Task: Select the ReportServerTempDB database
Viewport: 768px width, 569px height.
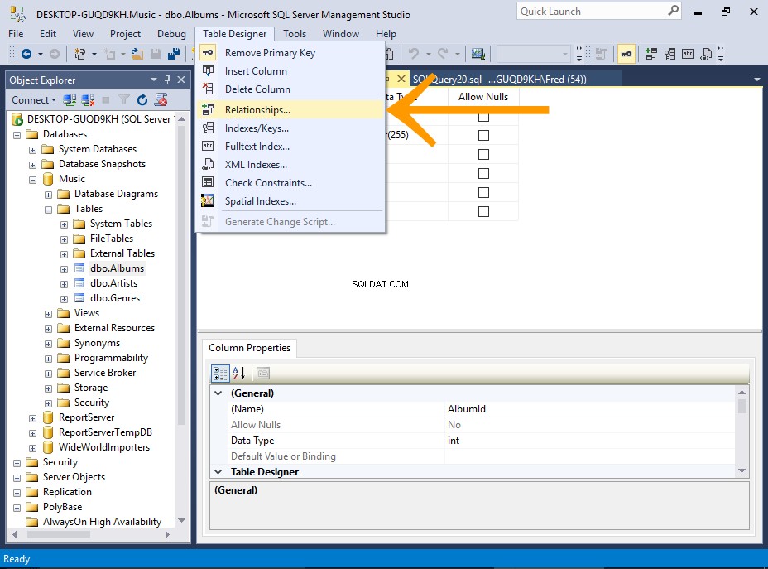Action: tap(105, 432)
